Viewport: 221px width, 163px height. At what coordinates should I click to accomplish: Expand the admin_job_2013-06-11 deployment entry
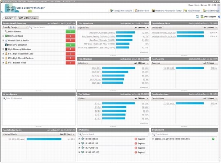(153, 139)
